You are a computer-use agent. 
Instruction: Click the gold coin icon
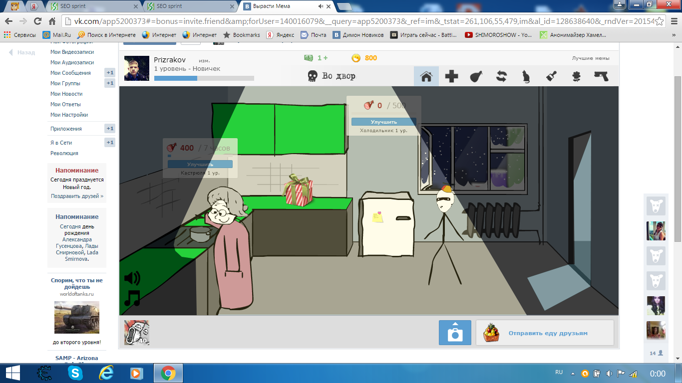tap(356, 58)
